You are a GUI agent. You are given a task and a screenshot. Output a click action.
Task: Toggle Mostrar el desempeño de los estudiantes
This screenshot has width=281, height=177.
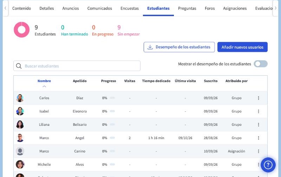point(261,64)
